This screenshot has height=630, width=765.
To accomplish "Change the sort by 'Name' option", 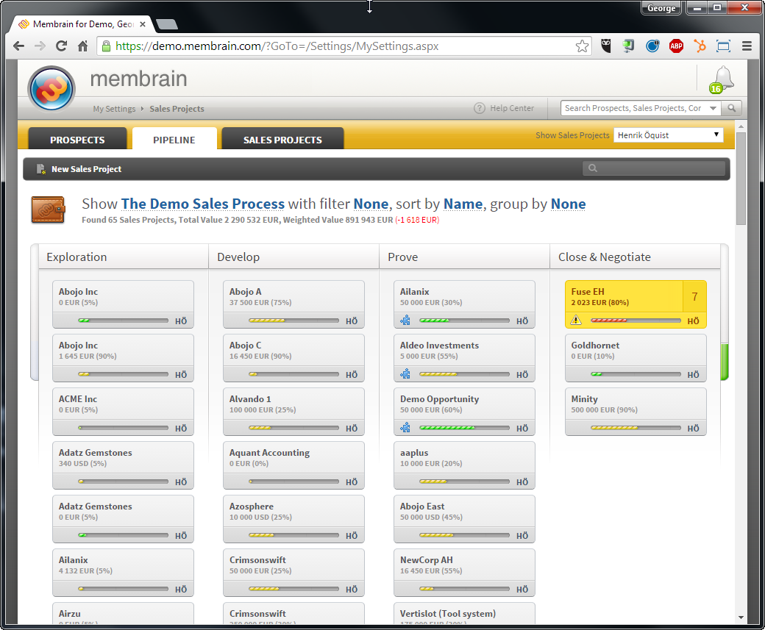I will (x=463, y=204).
